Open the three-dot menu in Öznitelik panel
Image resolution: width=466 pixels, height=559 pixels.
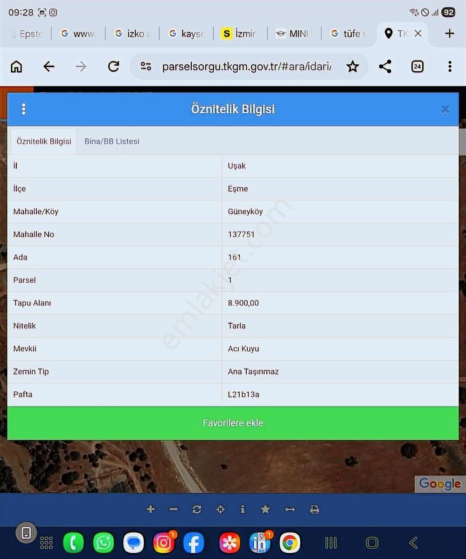pos(23,109)
